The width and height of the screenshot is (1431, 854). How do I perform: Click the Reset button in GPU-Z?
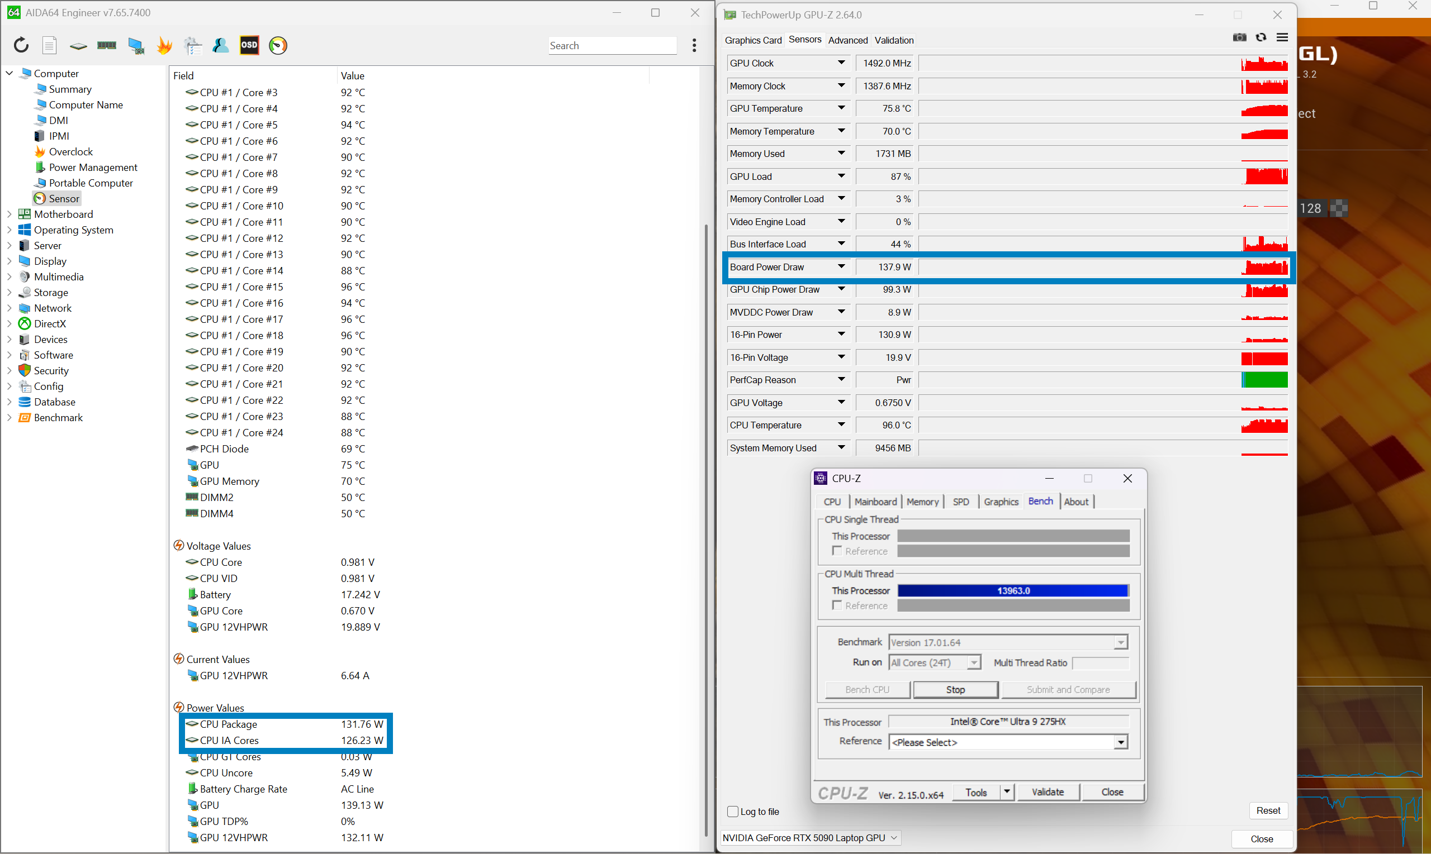tap(1268, 810)
